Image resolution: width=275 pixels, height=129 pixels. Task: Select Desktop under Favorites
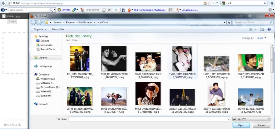(x=45, y=41)
